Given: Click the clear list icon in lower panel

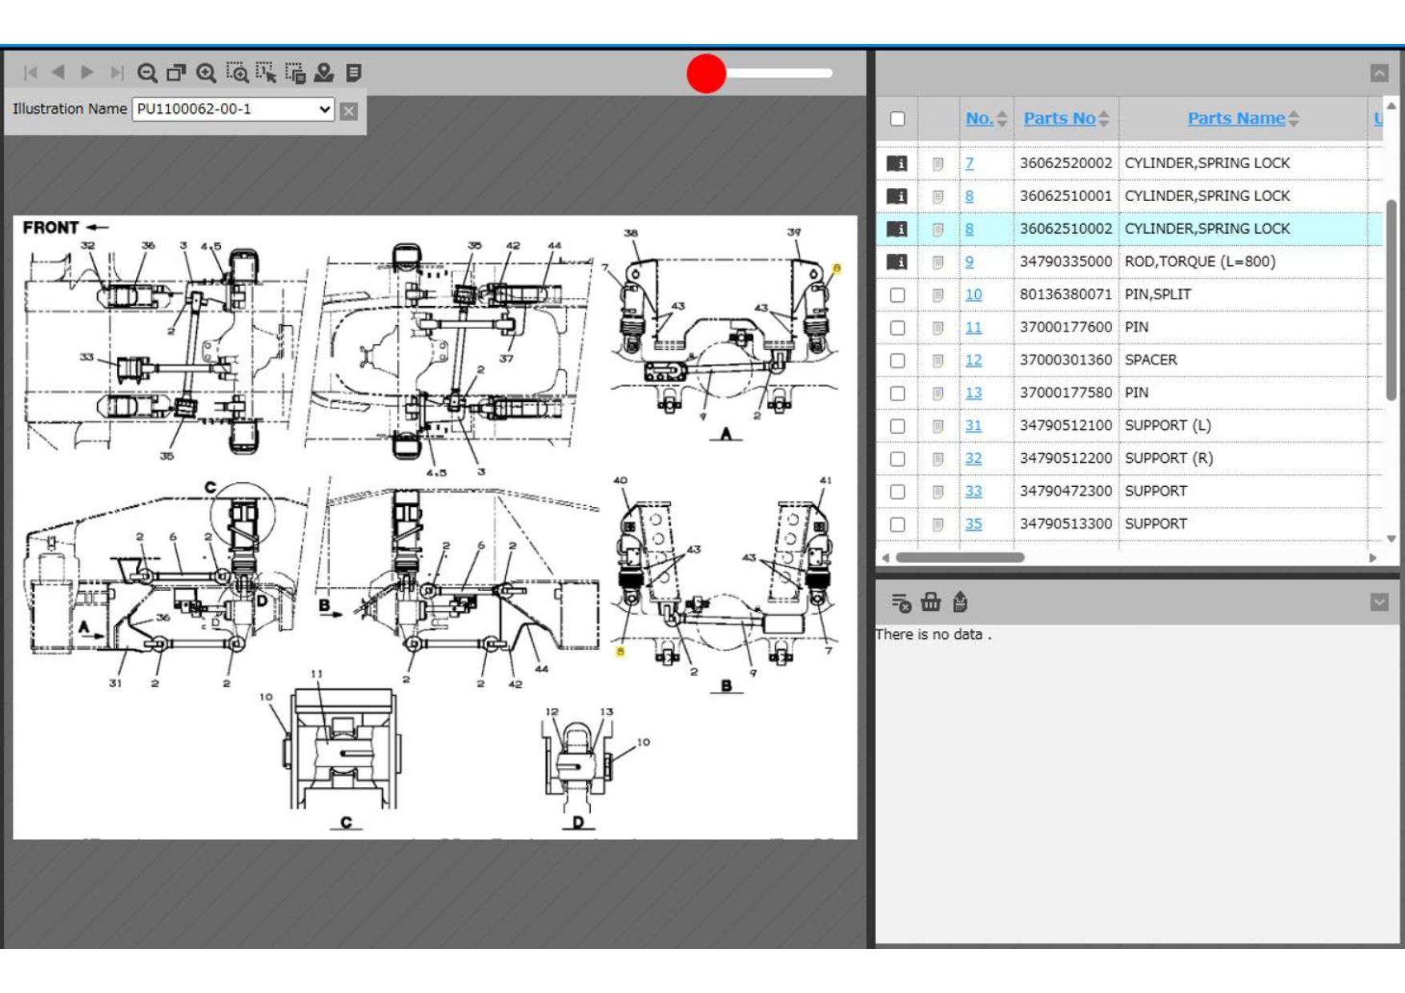Looking at the screenshot, I should [901, 602].
